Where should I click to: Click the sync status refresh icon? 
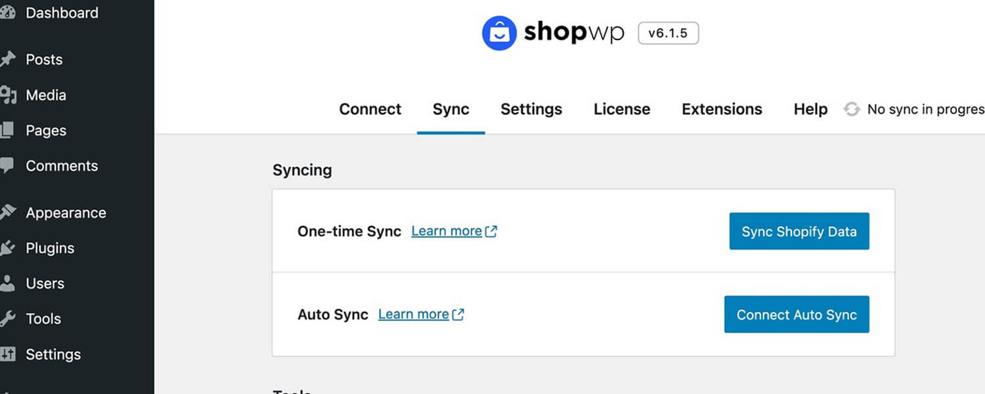852,110
